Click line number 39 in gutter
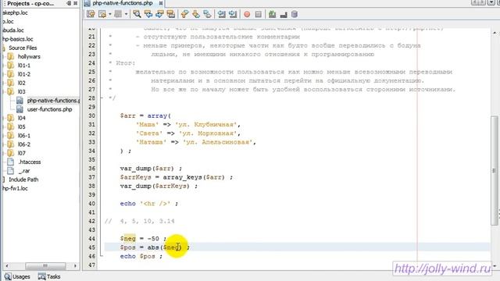The width and height of the screenshot is (500, 281). 92,194
